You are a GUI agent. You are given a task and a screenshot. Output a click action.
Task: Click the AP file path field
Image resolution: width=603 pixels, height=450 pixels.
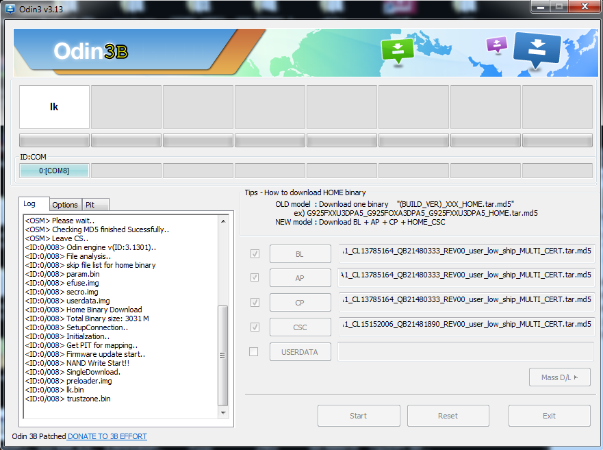coord(467,277)
